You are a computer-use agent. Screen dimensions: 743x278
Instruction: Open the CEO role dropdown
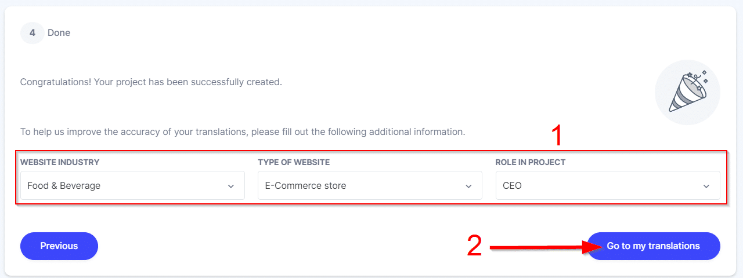608,186
